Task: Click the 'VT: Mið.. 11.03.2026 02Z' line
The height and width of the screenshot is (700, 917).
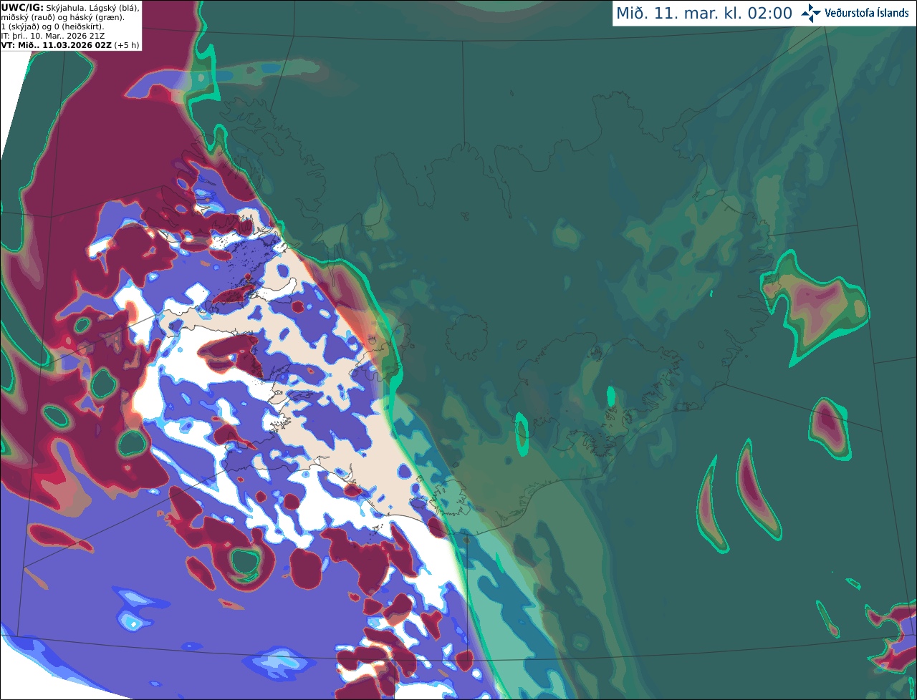Action: (70, 45)
